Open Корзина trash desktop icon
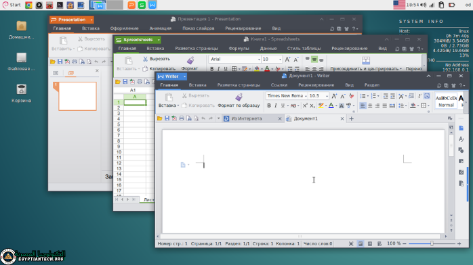Screen dimensions: 473x265 [21, 93]
